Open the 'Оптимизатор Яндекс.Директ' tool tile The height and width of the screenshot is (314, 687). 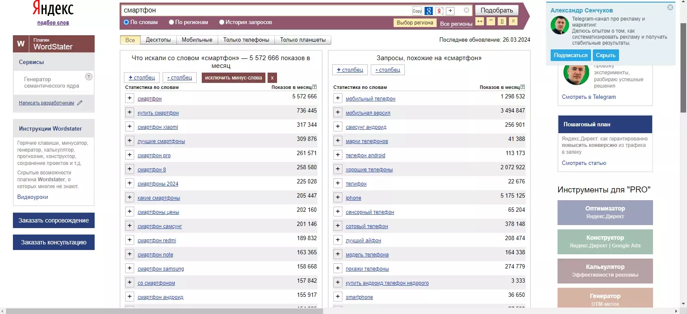605,213
